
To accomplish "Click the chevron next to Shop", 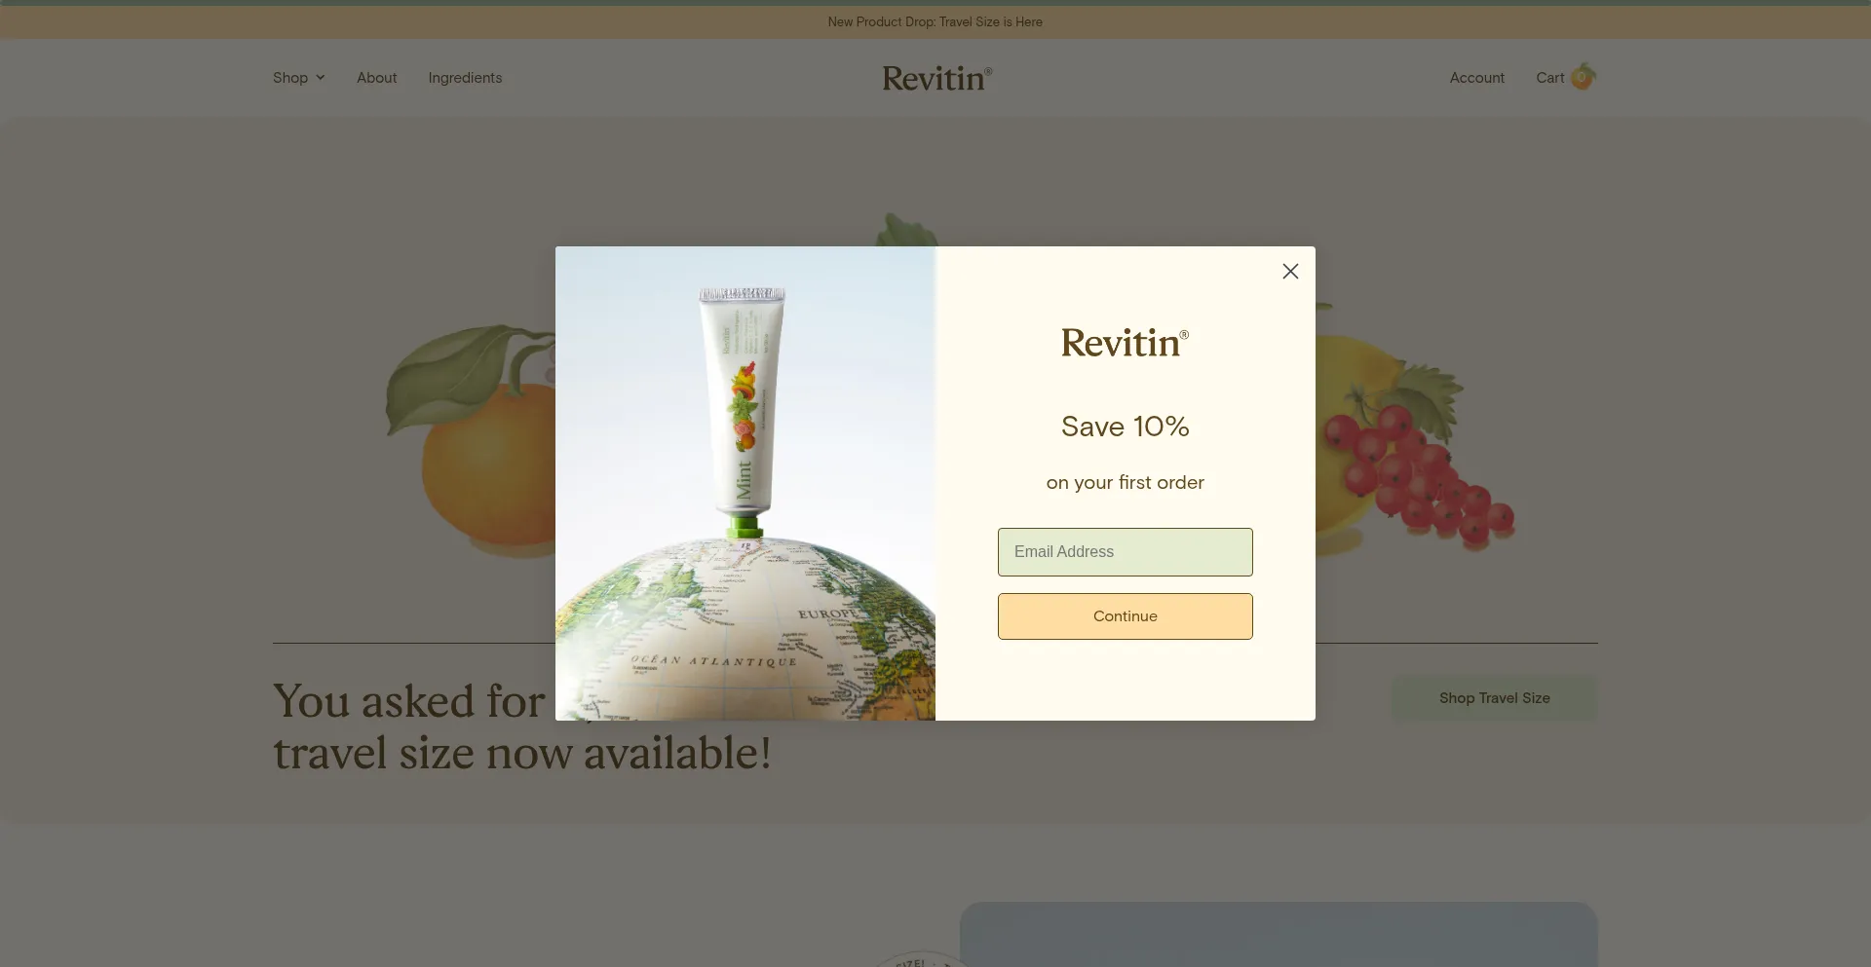I will (320, 78).
